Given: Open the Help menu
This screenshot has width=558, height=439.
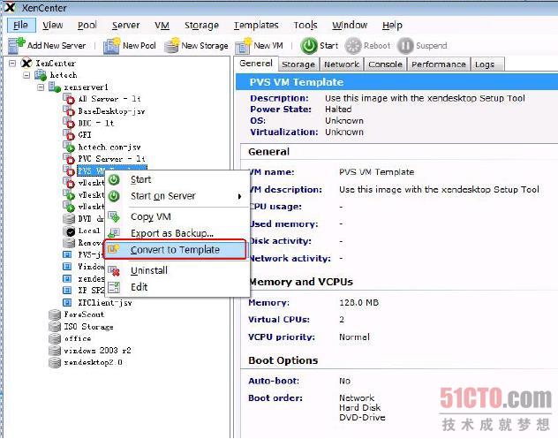Looking at the screenshot, I should pyautogui.click(x=392, y=26).
